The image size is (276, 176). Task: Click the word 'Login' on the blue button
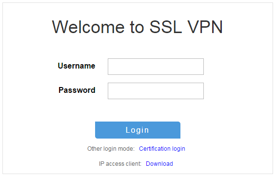(x=138, y=130)
